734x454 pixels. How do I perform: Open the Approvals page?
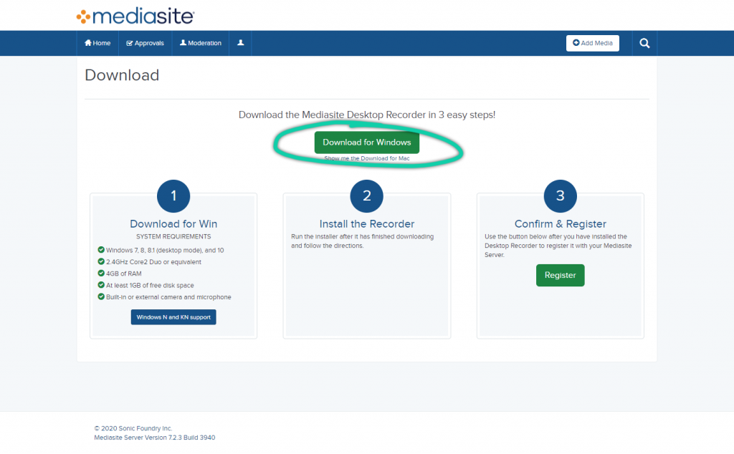point(145,43)
